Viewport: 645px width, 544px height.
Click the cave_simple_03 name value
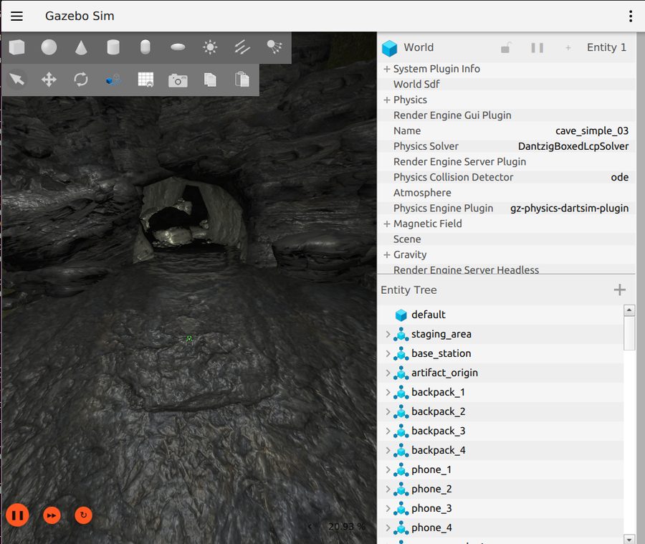click(x=591, y=131)
